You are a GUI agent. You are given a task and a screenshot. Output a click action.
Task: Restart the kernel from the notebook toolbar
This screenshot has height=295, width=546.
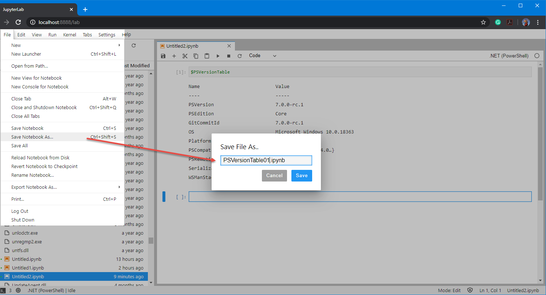pos(240,56)
